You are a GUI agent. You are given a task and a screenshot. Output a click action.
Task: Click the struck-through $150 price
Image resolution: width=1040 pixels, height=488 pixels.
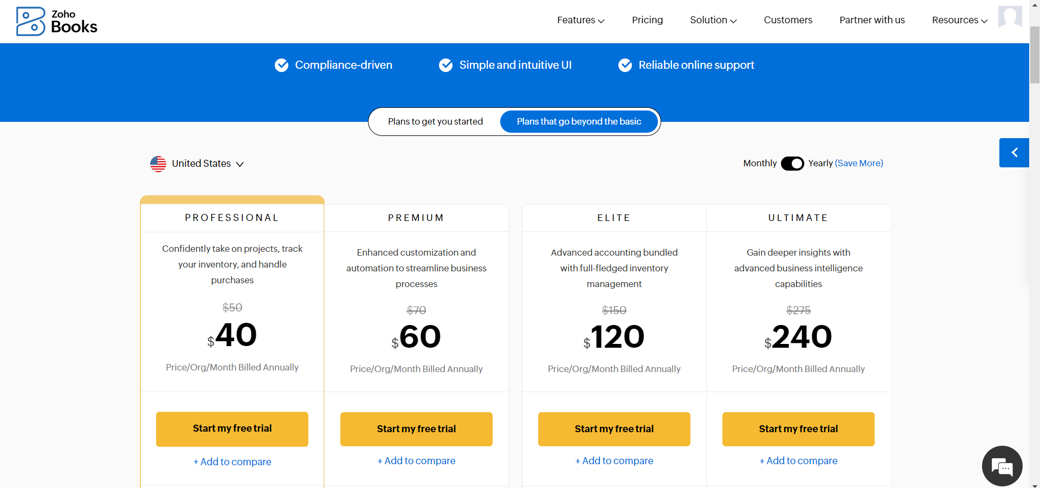614,310
